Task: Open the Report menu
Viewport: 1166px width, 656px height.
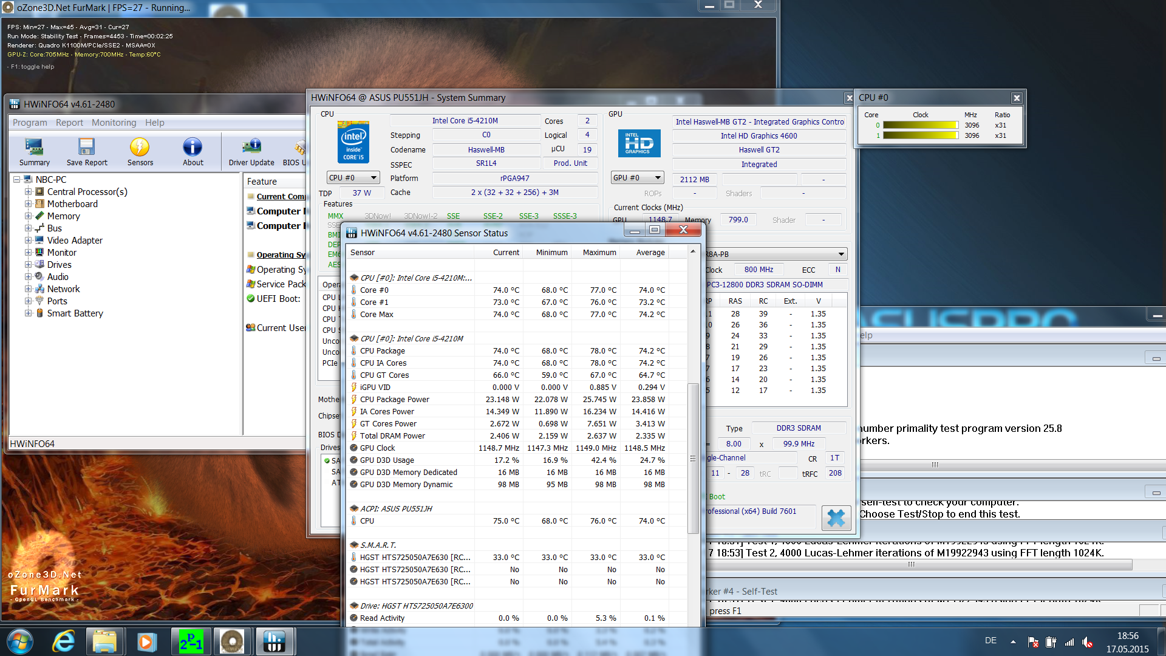Action: [x=69, y=123]
